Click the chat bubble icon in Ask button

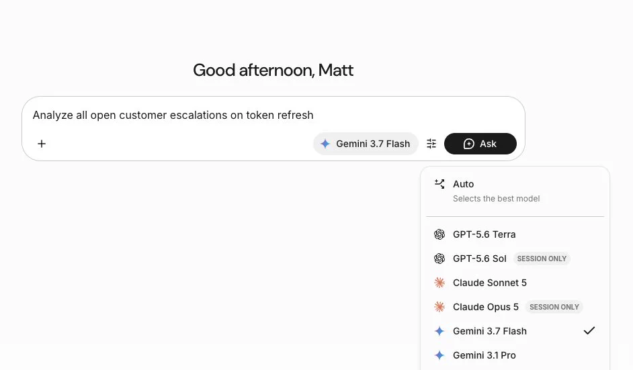click(468, 144)
